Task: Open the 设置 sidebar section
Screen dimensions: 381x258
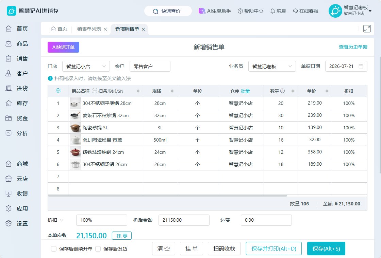Action: [17, 224]
